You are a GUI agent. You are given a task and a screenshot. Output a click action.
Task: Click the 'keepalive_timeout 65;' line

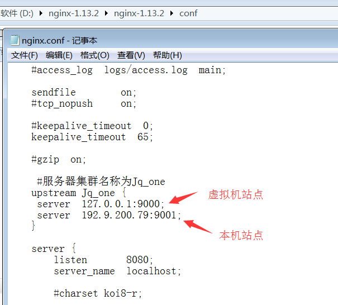(92, 137)
